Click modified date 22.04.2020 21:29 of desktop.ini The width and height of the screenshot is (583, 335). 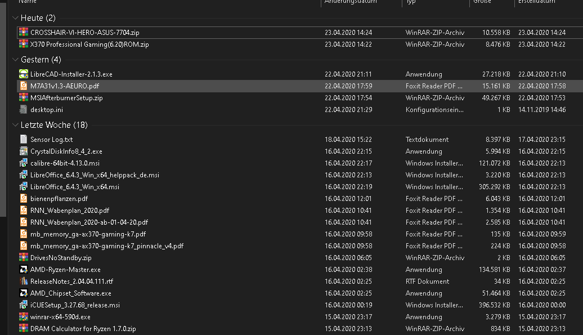click(348, 110)
